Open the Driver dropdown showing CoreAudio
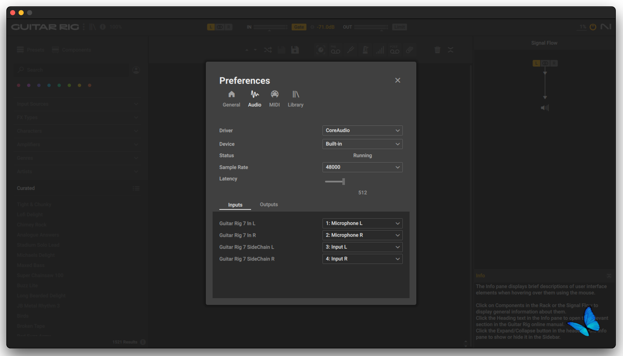Screen dimensions: 623x356 pos(362,130)
